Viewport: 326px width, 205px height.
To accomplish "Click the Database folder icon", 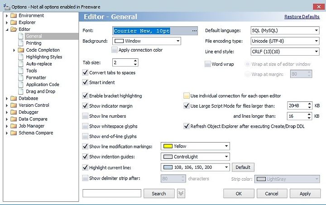I will click(x=14, y=98).
